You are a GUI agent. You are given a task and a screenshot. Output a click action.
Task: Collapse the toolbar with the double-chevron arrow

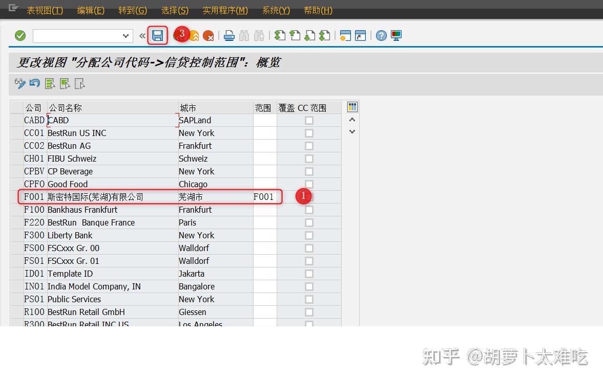(142, 35)
